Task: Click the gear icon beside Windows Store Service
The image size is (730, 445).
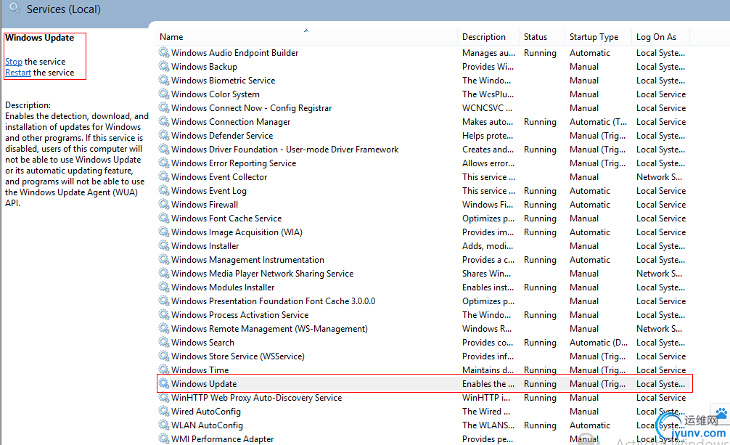Action: (x=163, y=356)
